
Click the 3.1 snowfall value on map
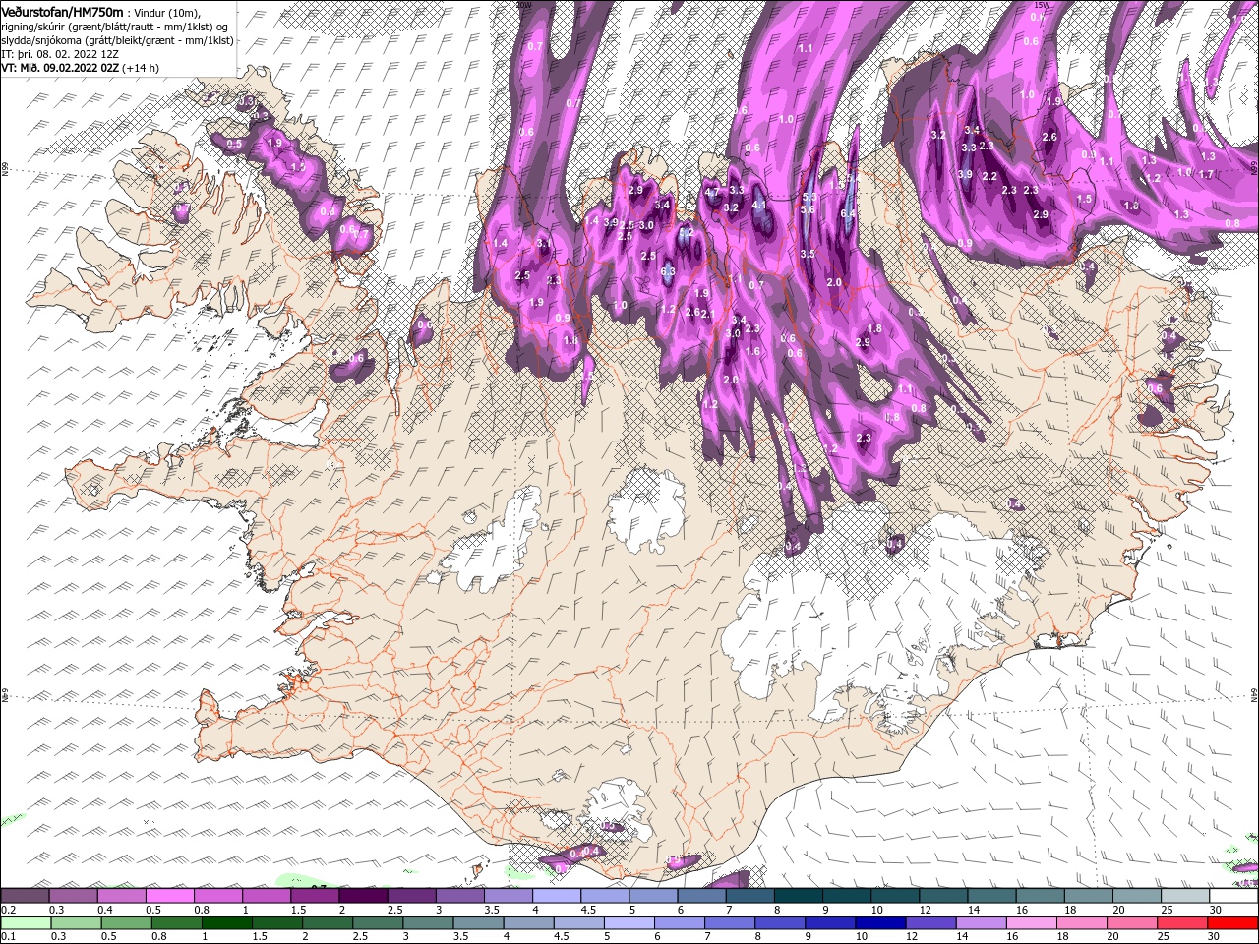544,243
